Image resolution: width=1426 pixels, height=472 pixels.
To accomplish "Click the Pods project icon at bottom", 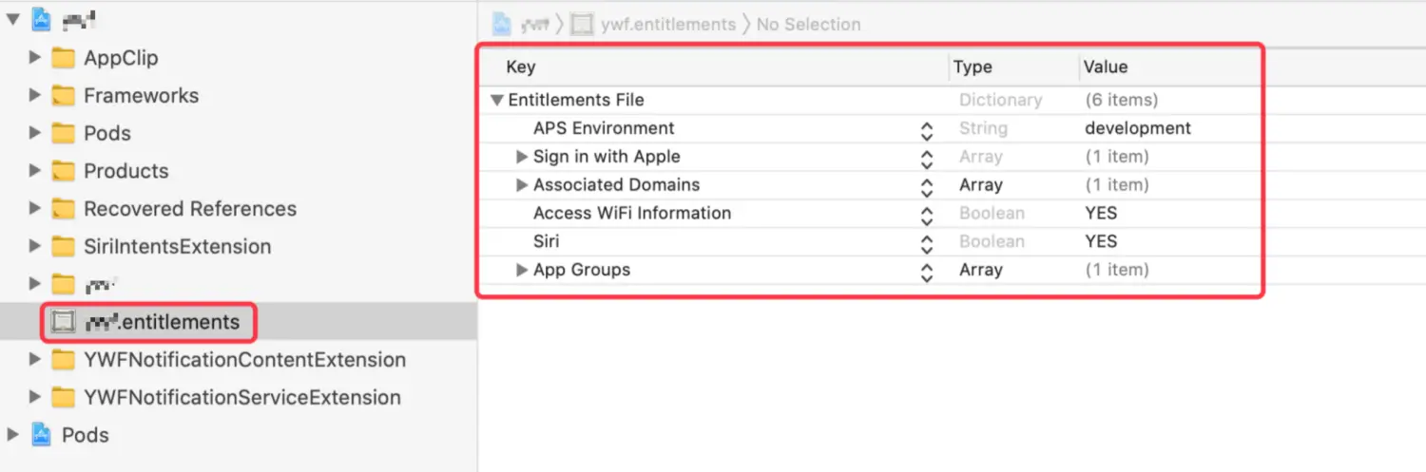I will (41, 435).
